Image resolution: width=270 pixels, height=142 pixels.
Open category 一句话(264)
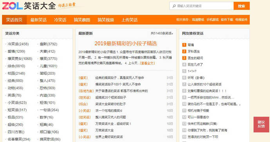pos(49,110)
